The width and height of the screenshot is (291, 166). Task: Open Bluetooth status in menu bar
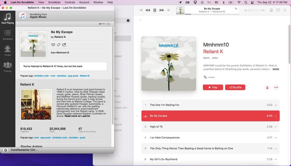click(223, 2)
